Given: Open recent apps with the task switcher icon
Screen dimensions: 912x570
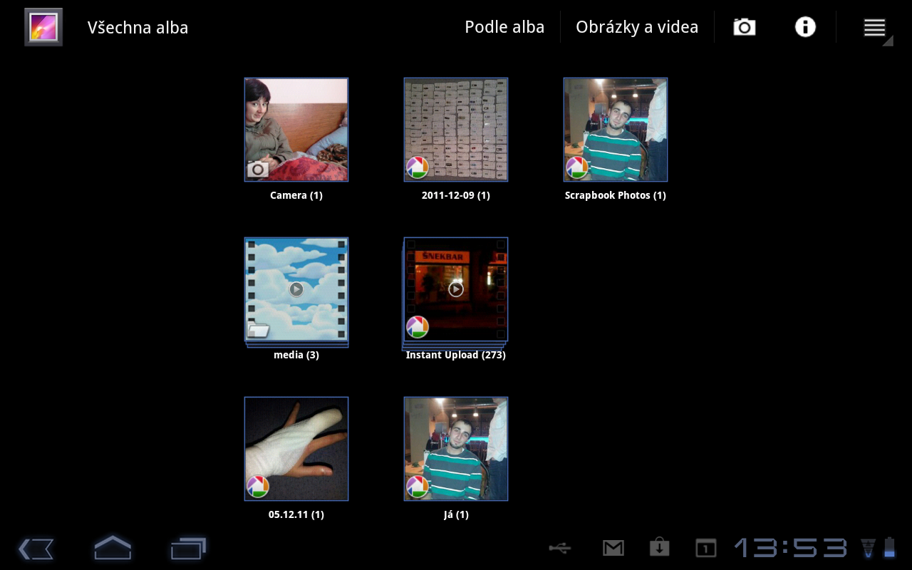Looking at the screenshot, I should tap(188, 549).
